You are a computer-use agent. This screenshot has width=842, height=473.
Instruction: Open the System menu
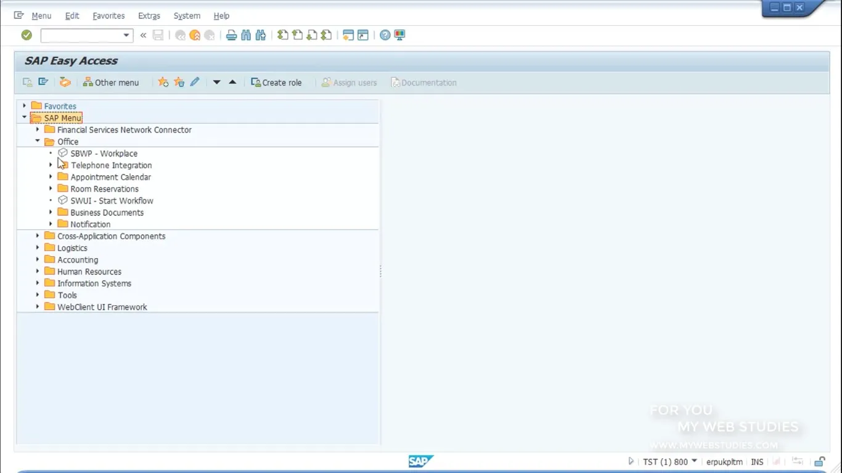click(x=187, y=15)
